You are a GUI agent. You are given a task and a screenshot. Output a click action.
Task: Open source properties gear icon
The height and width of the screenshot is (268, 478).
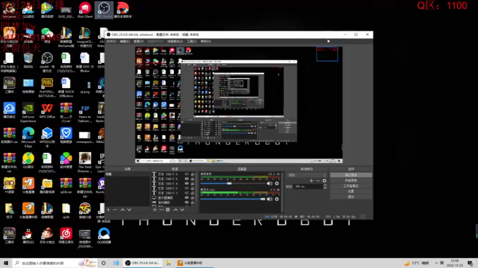(x=168, y=210)
